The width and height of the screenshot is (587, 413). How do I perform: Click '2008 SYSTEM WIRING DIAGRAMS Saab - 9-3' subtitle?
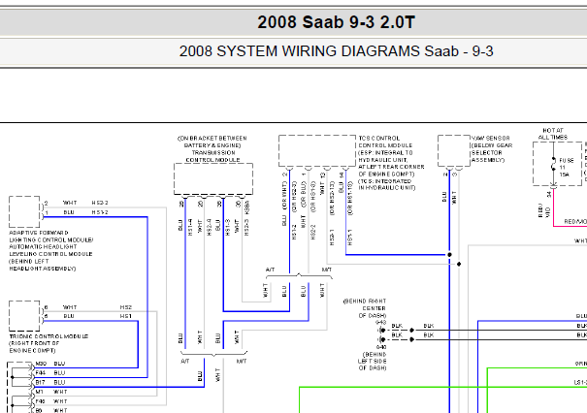(336, 51)
